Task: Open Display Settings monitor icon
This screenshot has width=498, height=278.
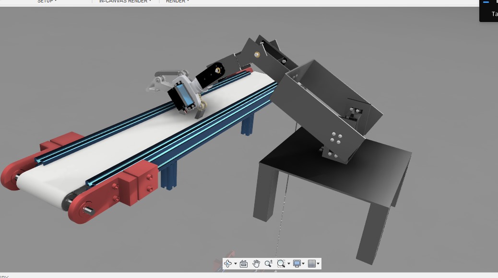Action: (x=297, y=264)
